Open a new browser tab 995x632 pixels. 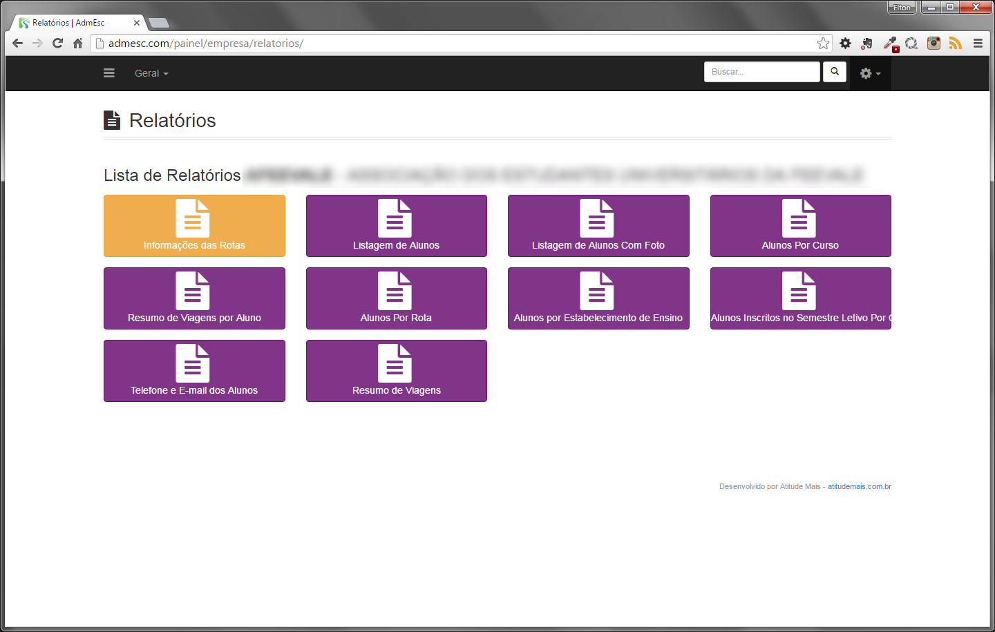(x=159, y=23)
